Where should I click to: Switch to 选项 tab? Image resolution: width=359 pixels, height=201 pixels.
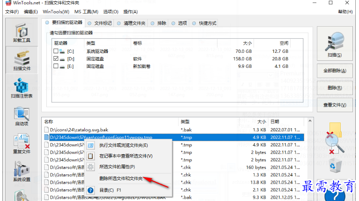pyautogui.click(x=179, y=23)
